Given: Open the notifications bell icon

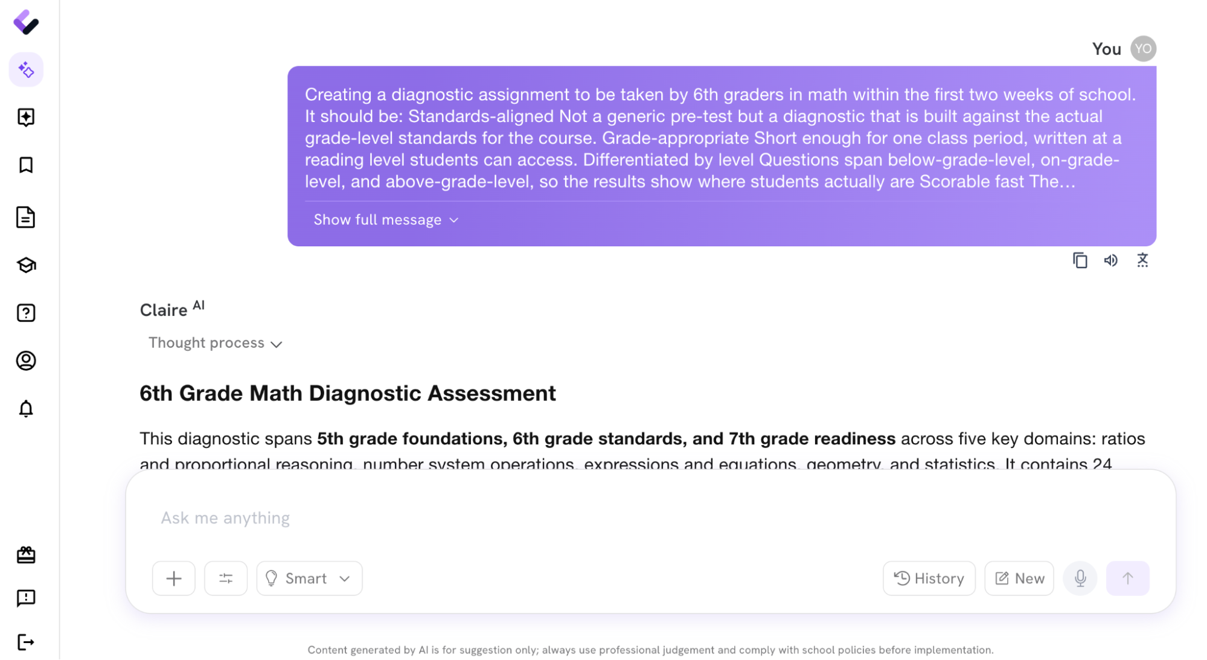Looking at the screenshot, I should (x=26, y=409).
